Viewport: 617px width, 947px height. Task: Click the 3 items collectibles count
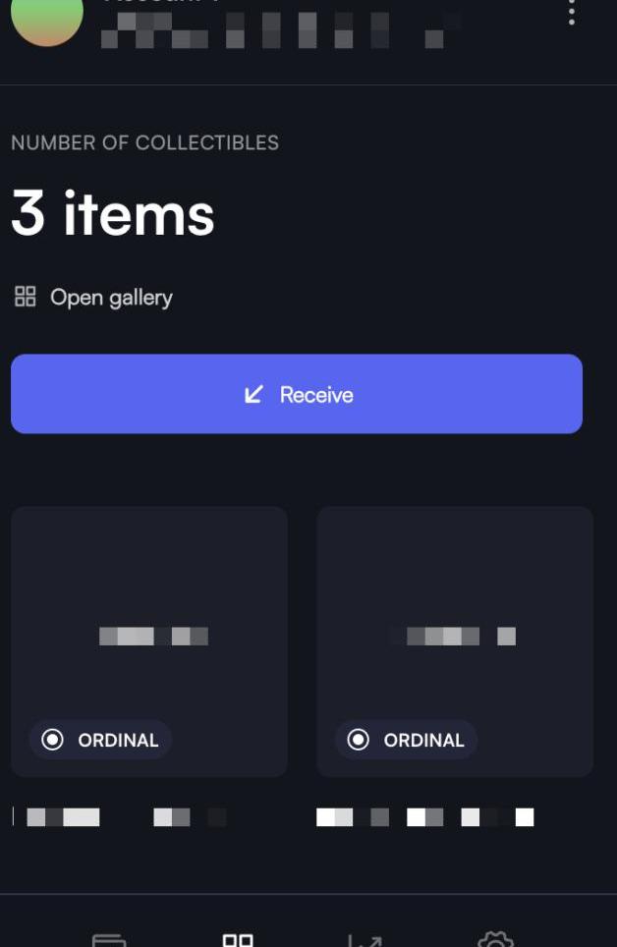coord(113,213)
